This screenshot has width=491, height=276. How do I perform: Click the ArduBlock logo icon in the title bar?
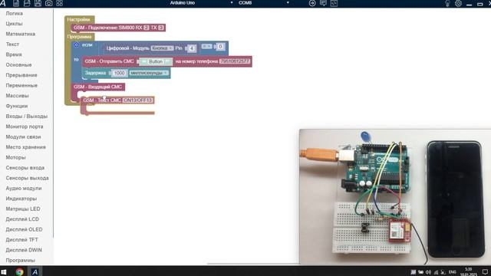point(3,3)
